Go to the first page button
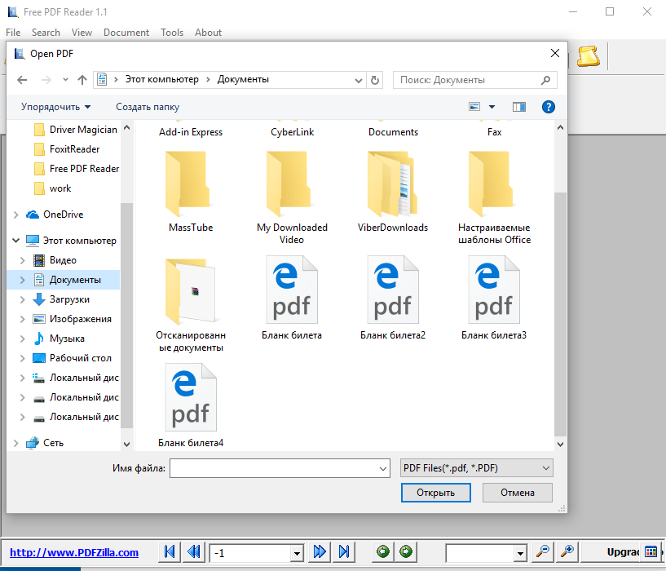 click(170, 552)
